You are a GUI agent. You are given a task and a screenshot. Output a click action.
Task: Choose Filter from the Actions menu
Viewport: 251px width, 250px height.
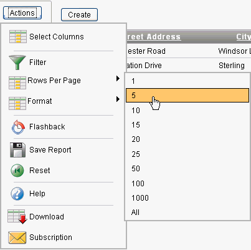tap(37, 62)
